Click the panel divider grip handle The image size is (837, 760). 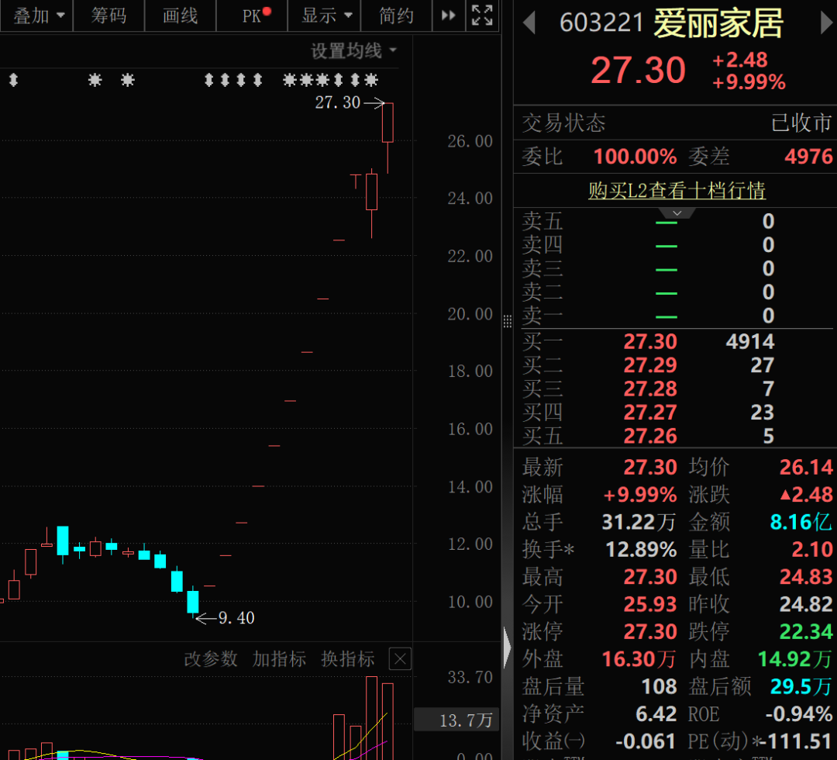[x=507, y=321]
